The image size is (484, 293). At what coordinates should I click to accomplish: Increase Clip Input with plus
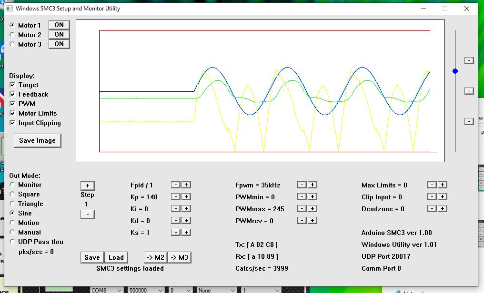[x=443, y=197]
